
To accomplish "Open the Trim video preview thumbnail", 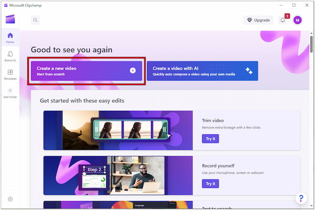I will click(118, 131).
